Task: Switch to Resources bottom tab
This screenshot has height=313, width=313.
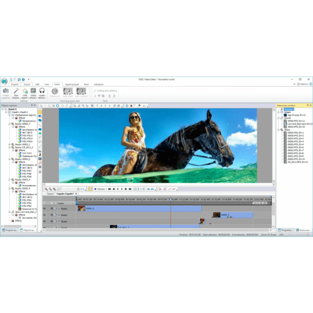Action: (x=303, y=230)
